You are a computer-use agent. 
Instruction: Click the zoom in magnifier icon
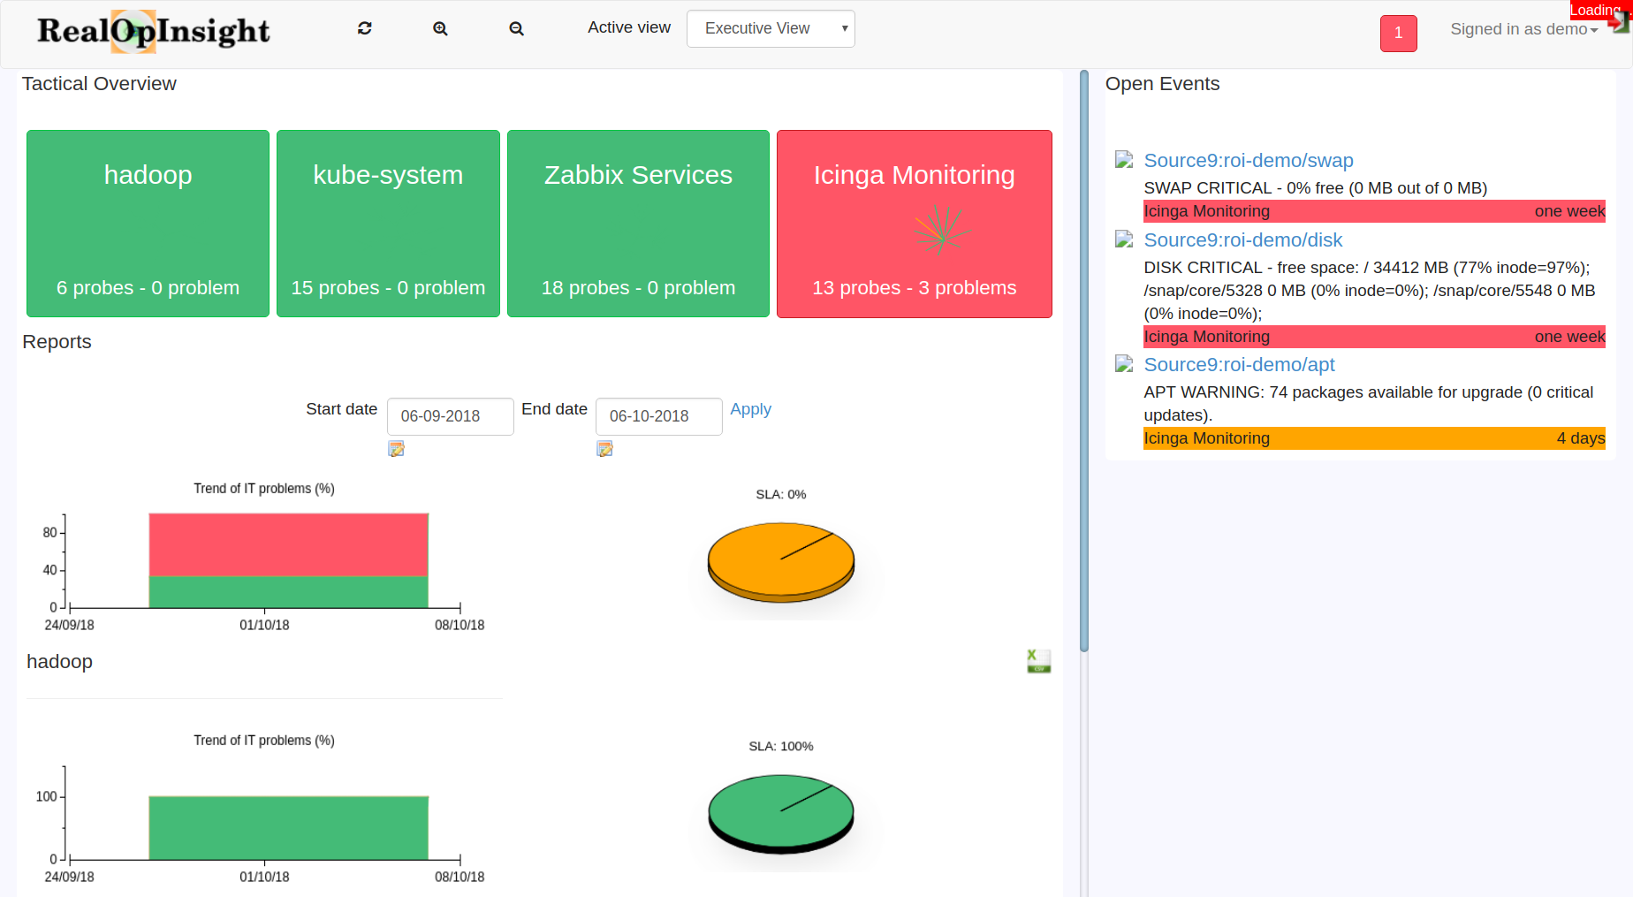coord(440,28)
